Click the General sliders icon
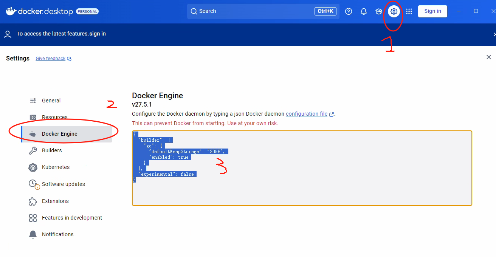Screen dimensions: 496x257 [33, 101]
